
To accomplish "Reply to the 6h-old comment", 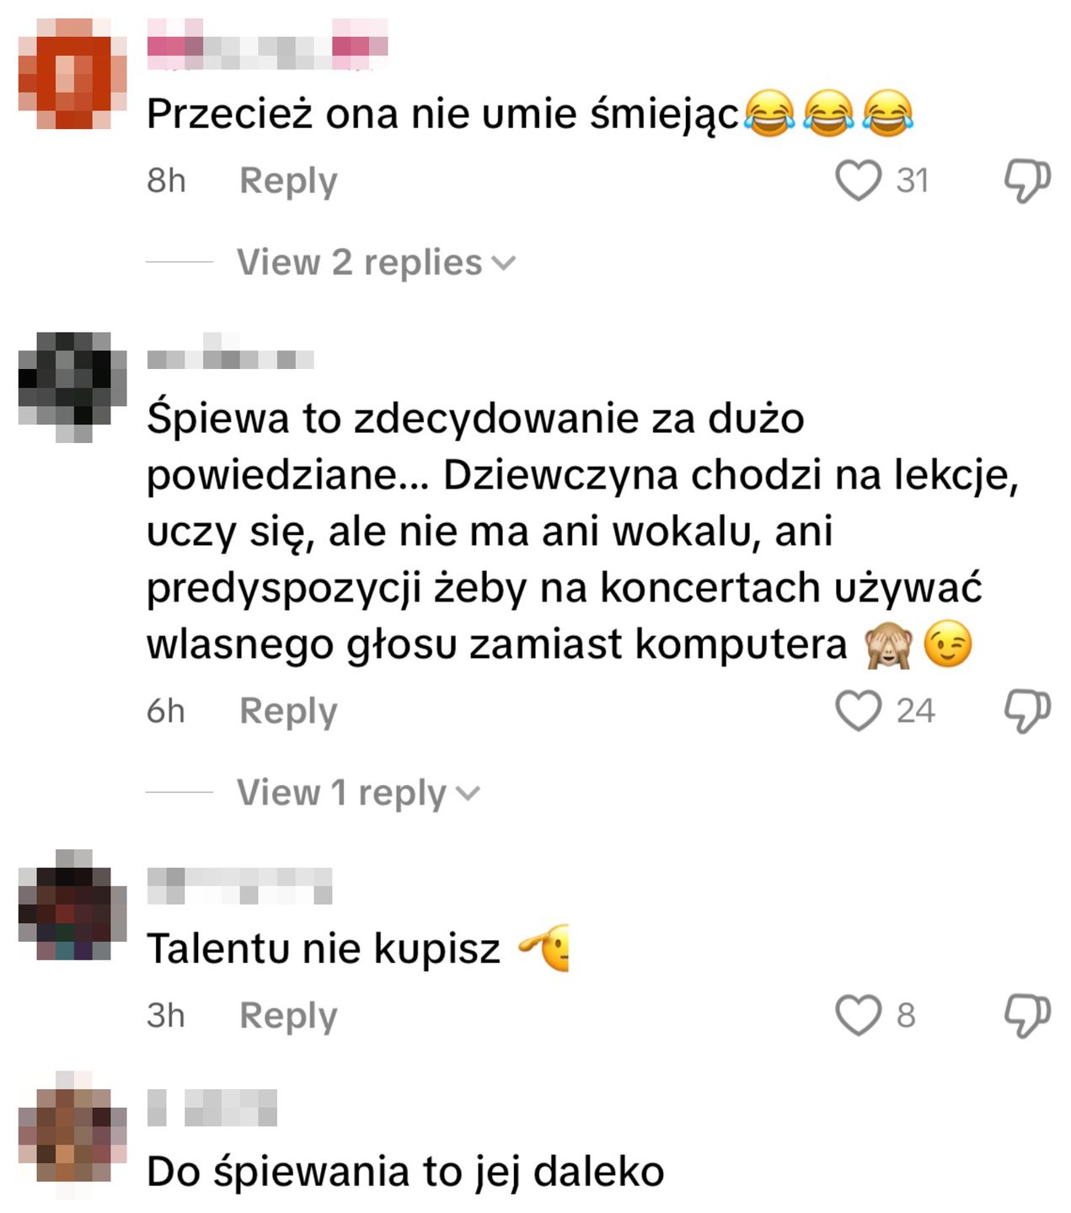I will pos(288,712).
